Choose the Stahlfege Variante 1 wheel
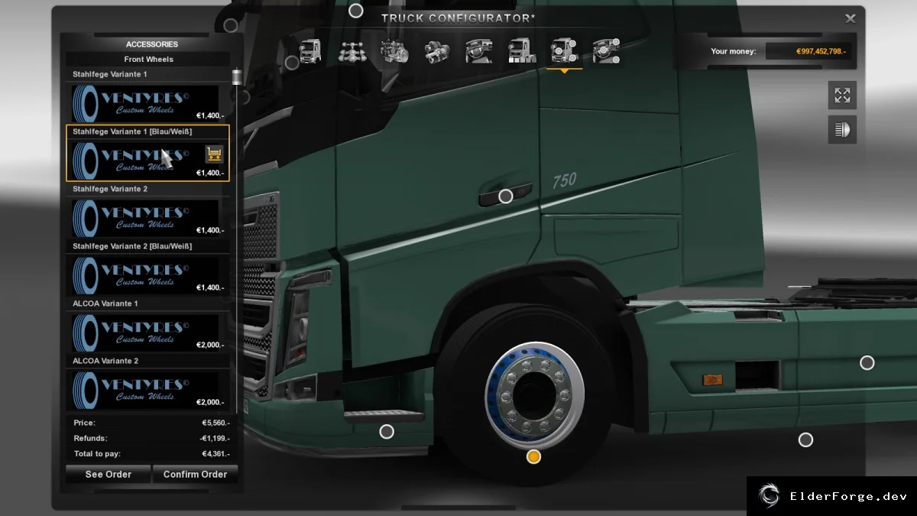 click(x=147, y=96)
